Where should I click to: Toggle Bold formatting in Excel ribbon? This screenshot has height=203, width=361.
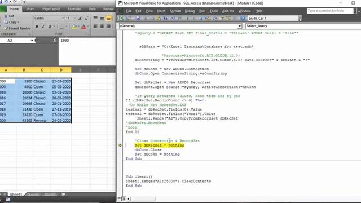click(37, 27)
